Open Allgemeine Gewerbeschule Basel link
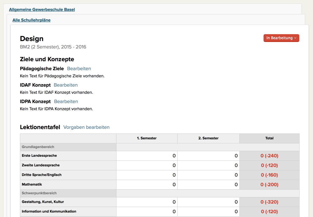313x217 pixels. point(42,10)
